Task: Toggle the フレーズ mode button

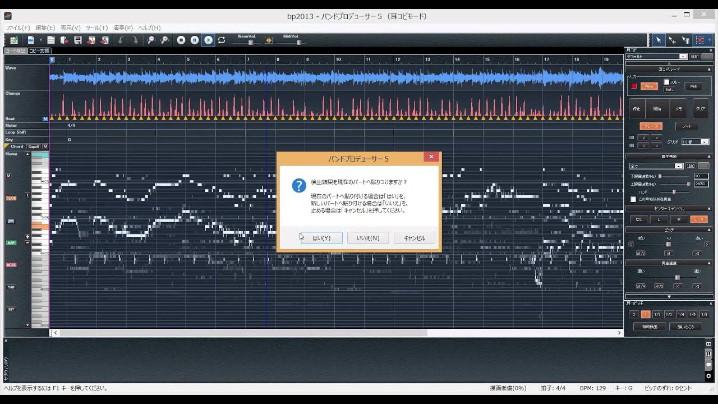Action: click(651, 126)
